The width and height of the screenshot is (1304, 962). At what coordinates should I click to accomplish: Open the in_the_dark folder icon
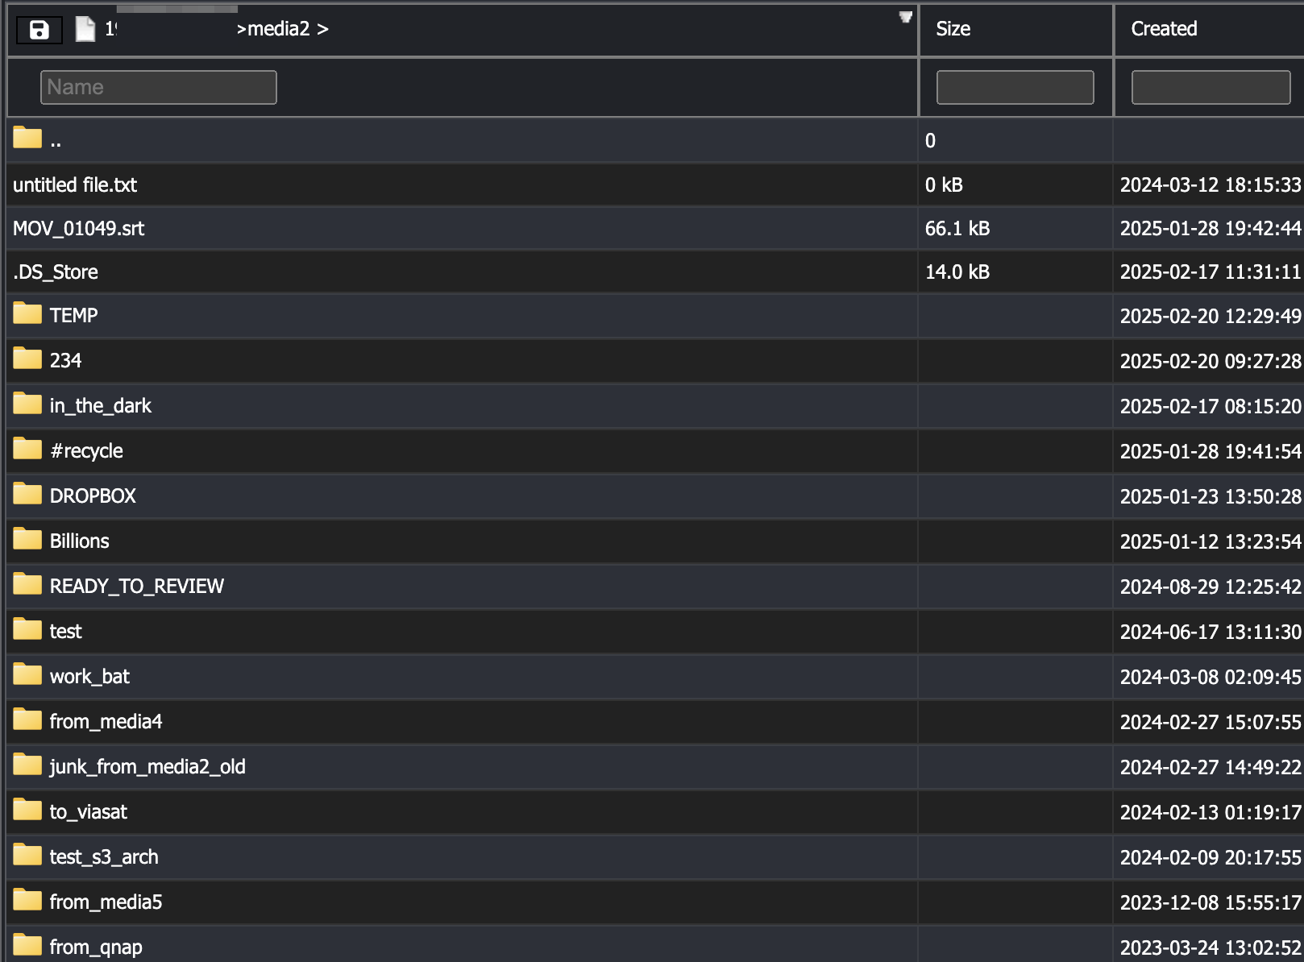click(27, 403)
